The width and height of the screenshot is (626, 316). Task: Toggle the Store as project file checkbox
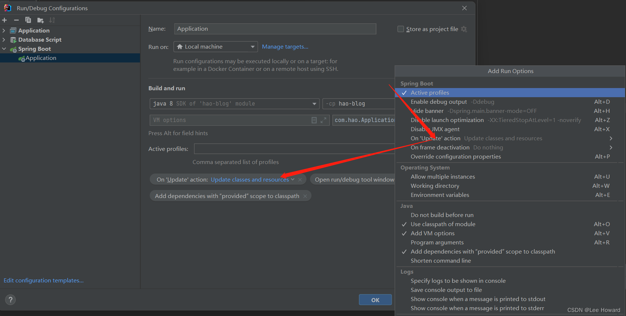(401, 29)
